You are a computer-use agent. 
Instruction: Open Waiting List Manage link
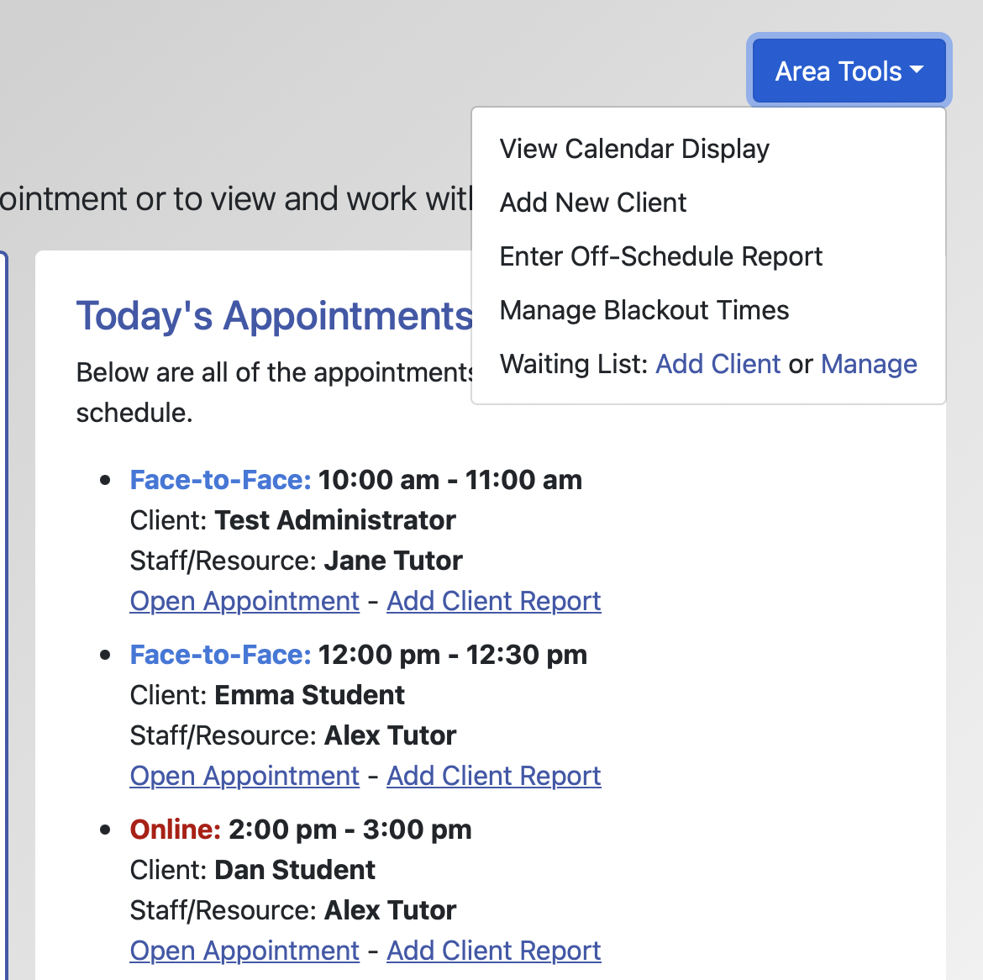point(869,364)
